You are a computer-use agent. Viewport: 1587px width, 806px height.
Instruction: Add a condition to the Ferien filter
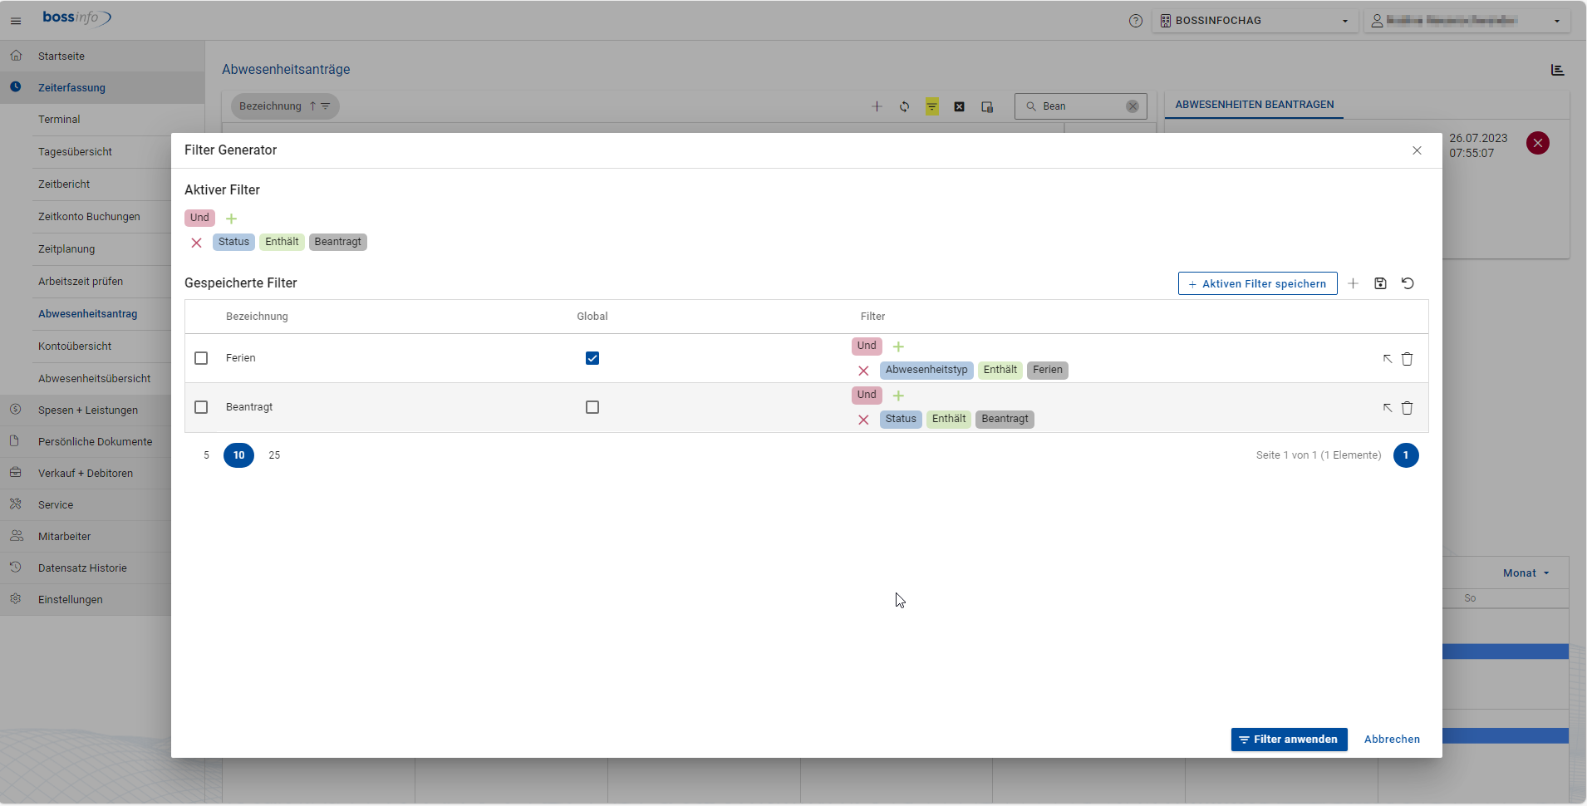coord(898,346)
